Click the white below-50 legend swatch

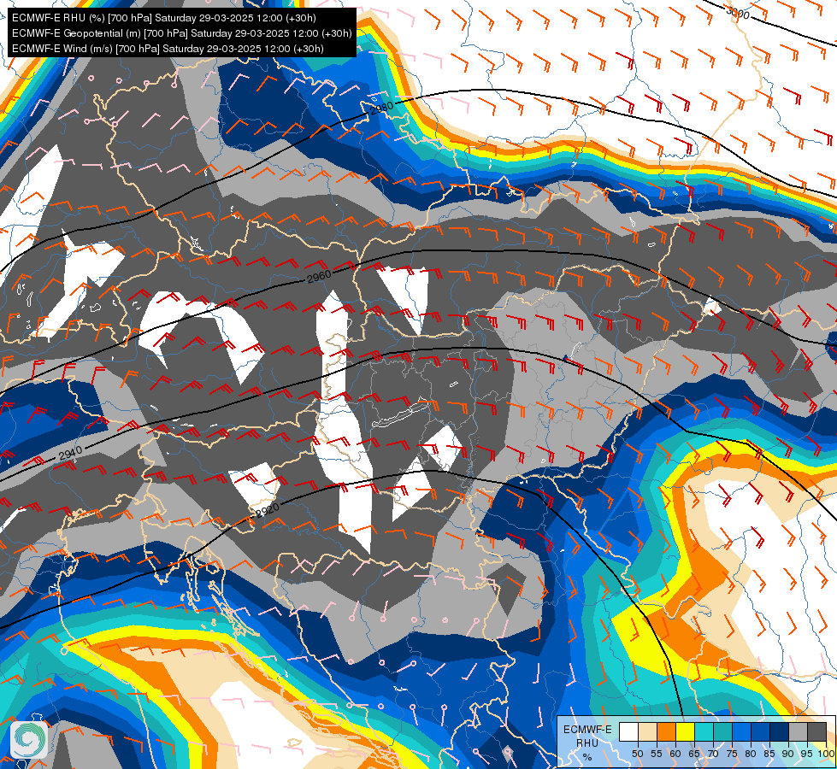(628, 731)
